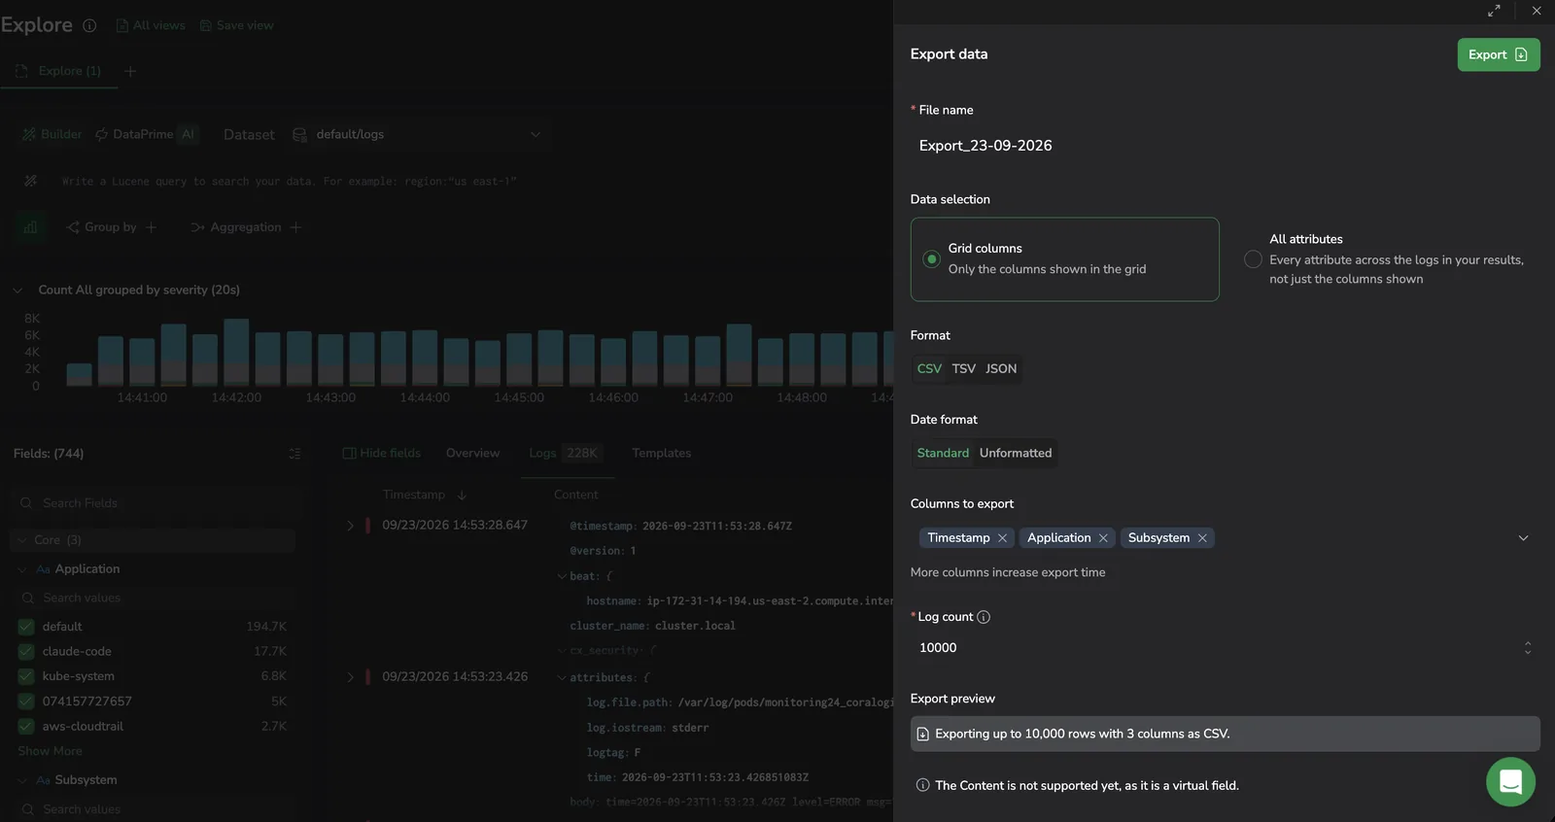The width and height of the screenshot is (1555, 822).
Task: Open All views
Action: coord(151,25)
